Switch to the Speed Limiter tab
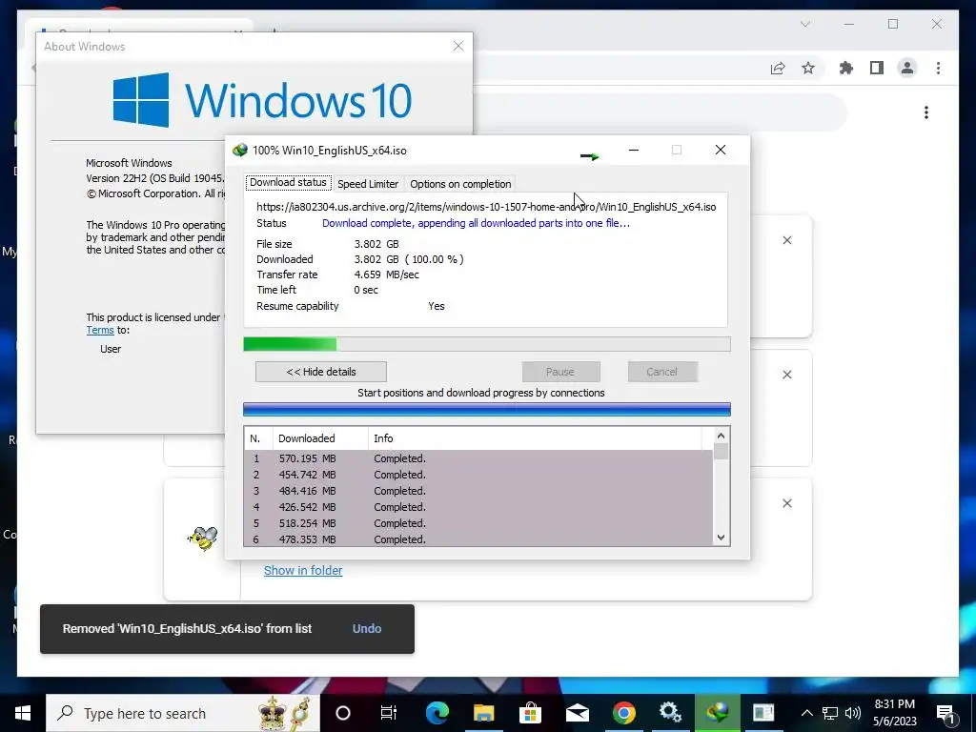Viewport: 976px width, 732px height. click(367, 184)
